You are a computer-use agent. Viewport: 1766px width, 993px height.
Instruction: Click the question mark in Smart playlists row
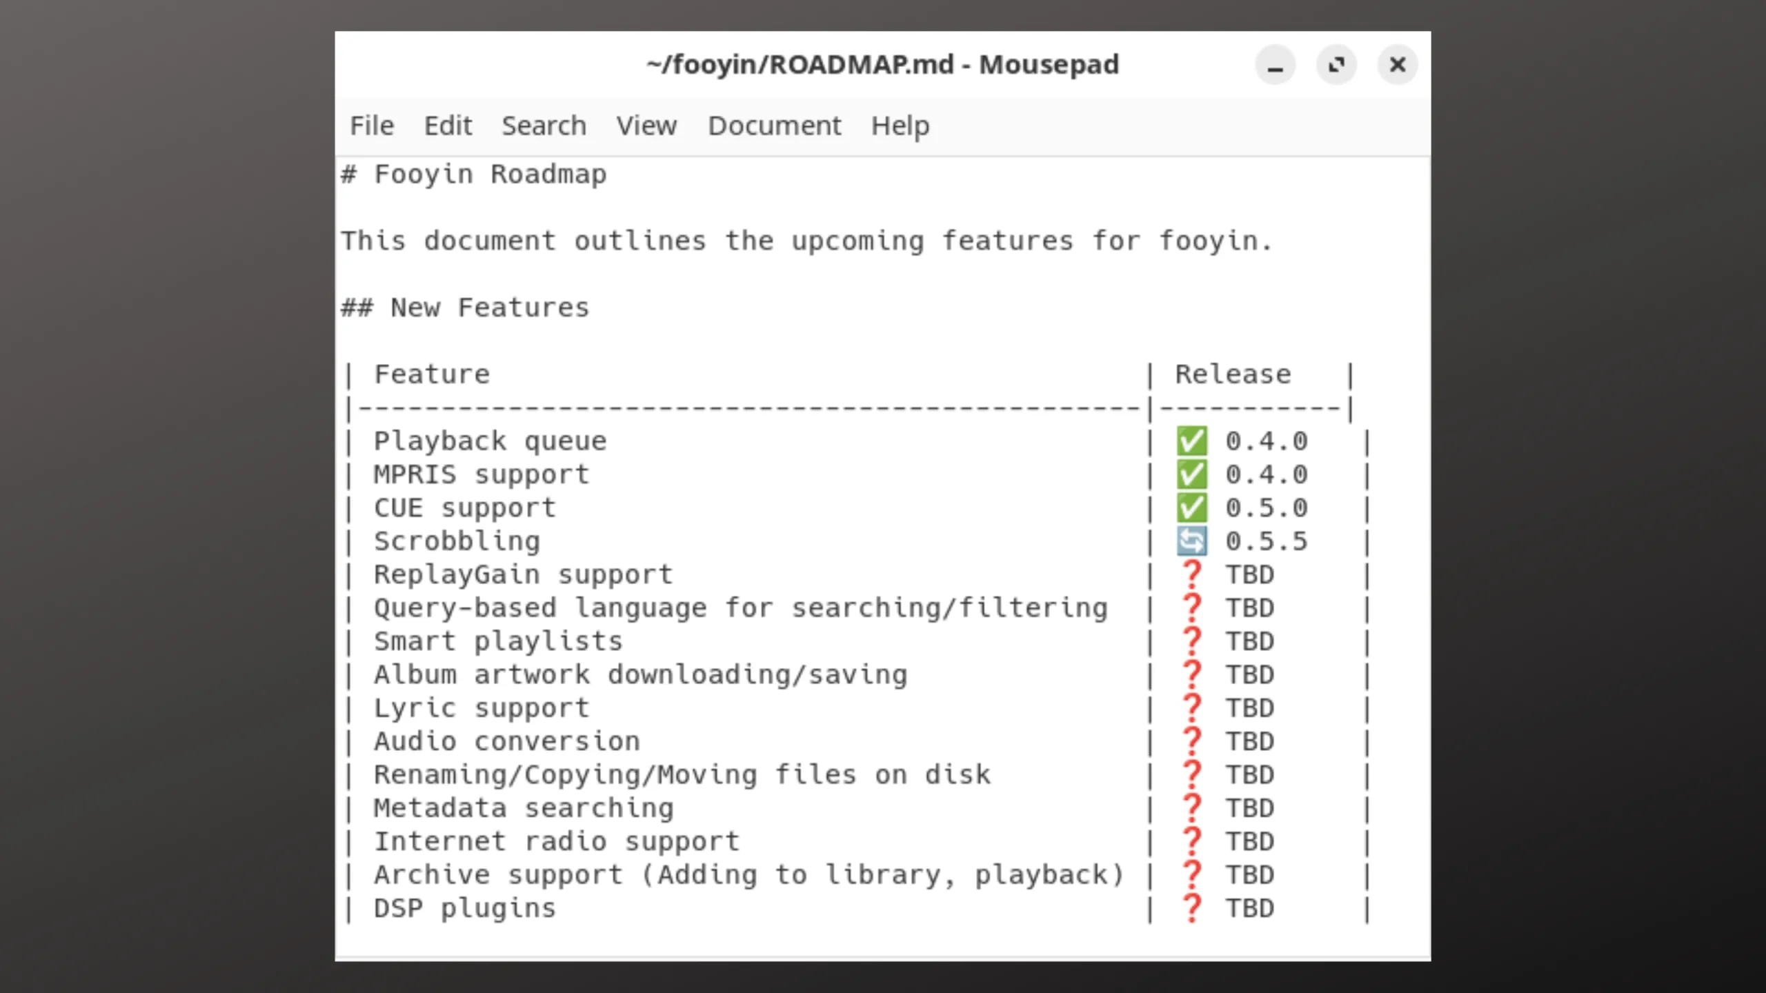coord(1191,641)
